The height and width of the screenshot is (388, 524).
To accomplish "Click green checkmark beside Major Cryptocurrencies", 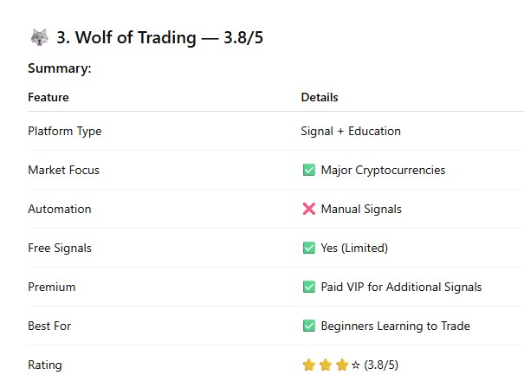I will coord(308,170).
